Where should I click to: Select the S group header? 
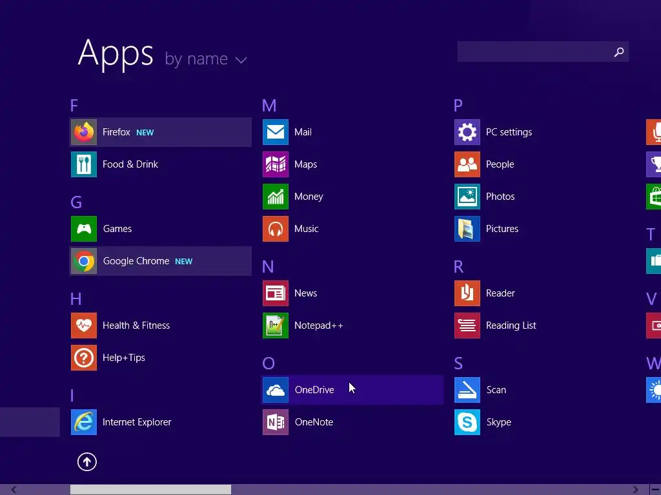pos(458,364)
